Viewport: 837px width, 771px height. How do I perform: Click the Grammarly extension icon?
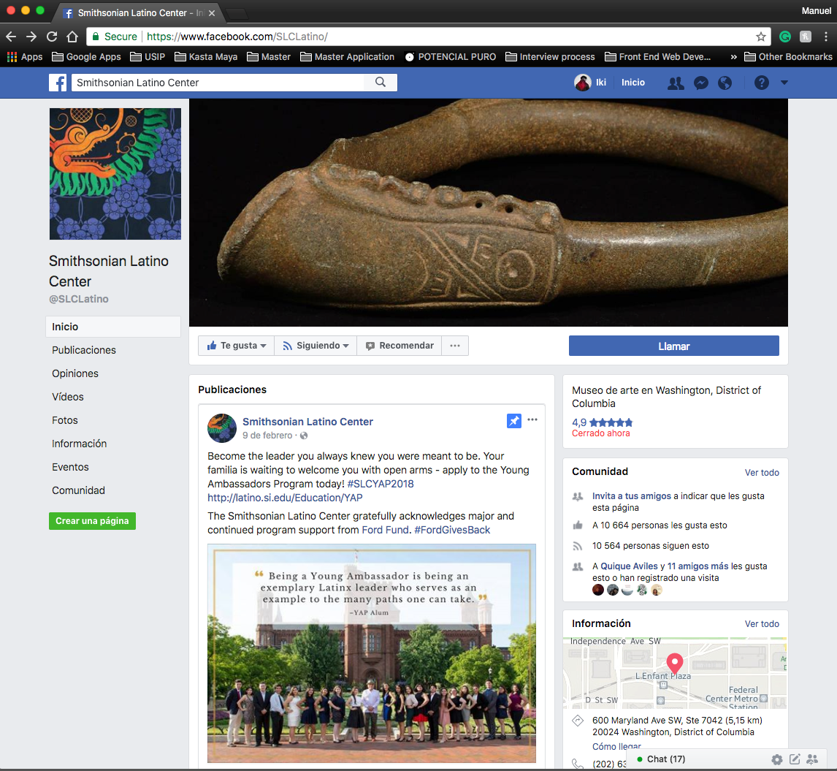[x=784, y=37]
